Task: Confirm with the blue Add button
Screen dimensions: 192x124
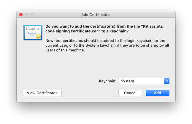Action: tap(158, 93)
